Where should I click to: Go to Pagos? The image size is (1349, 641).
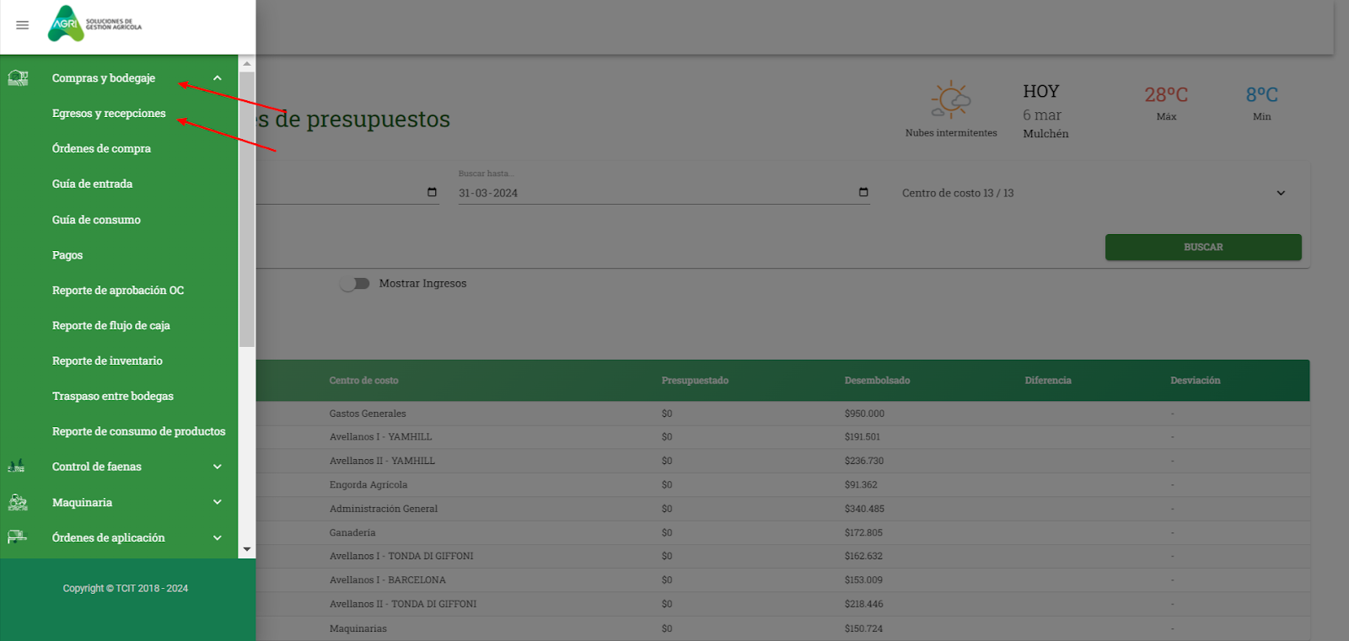point(67,255)
